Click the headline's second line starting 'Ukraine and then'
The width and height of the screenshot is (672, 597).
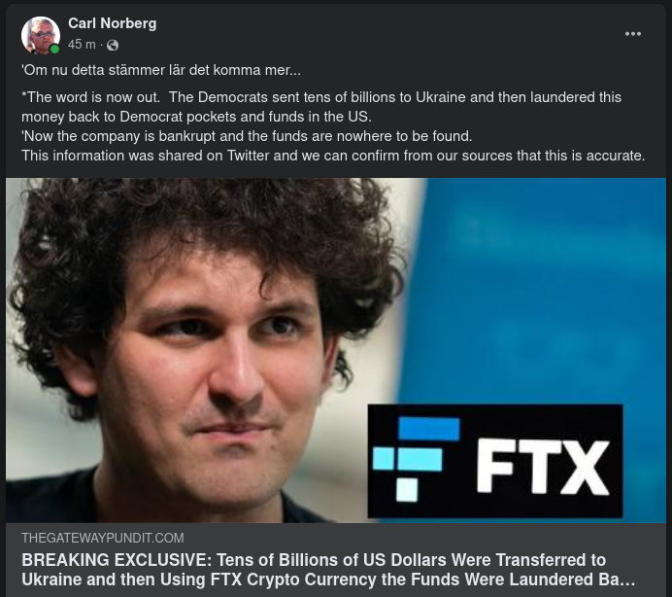tap(328, 579)
